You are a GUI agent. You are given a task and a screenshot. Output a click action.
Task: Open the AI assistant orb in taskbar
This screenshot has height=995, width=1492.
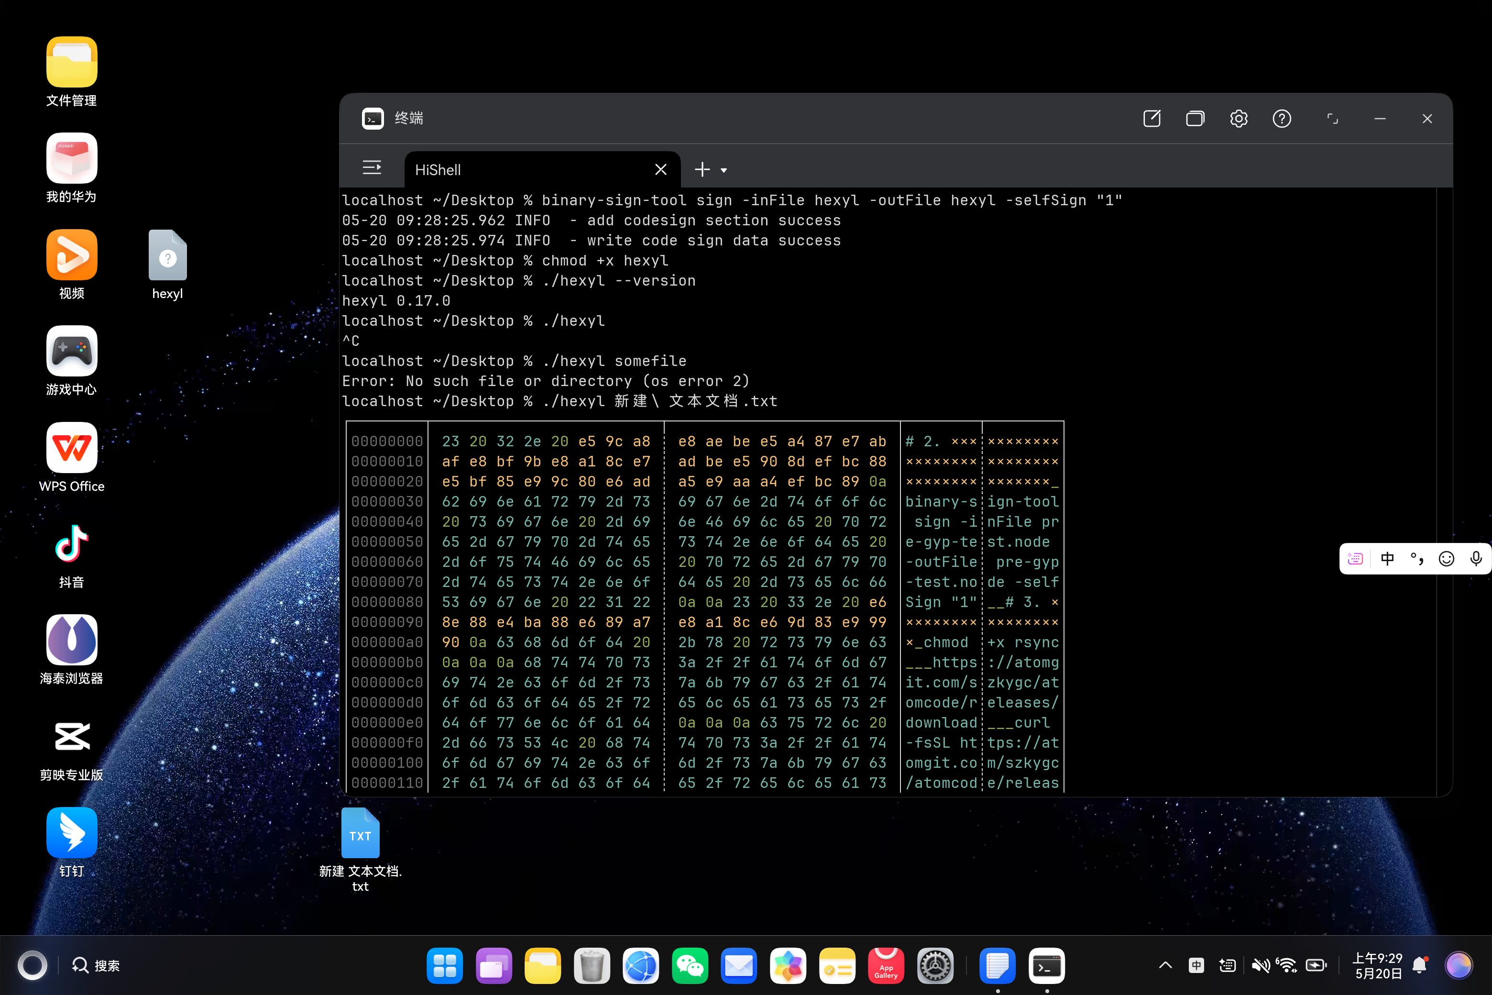point(1459,966)
